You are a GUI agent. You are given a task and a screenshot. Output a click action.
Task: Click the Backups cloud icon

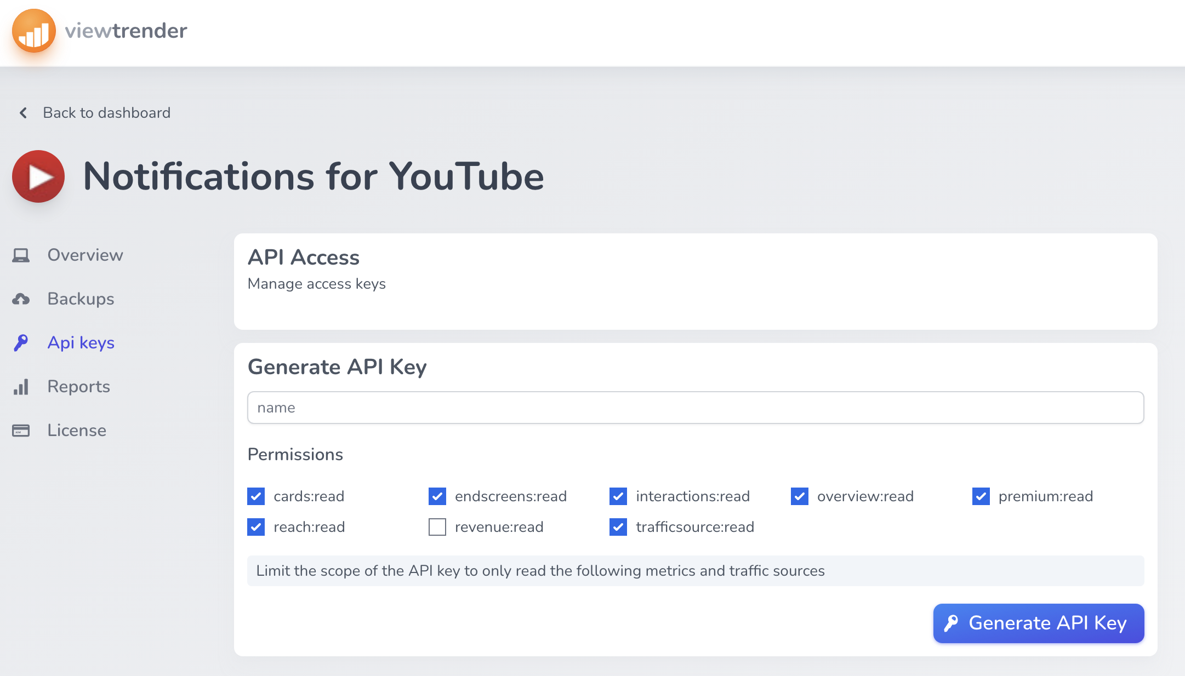click(x=21, y=298)
